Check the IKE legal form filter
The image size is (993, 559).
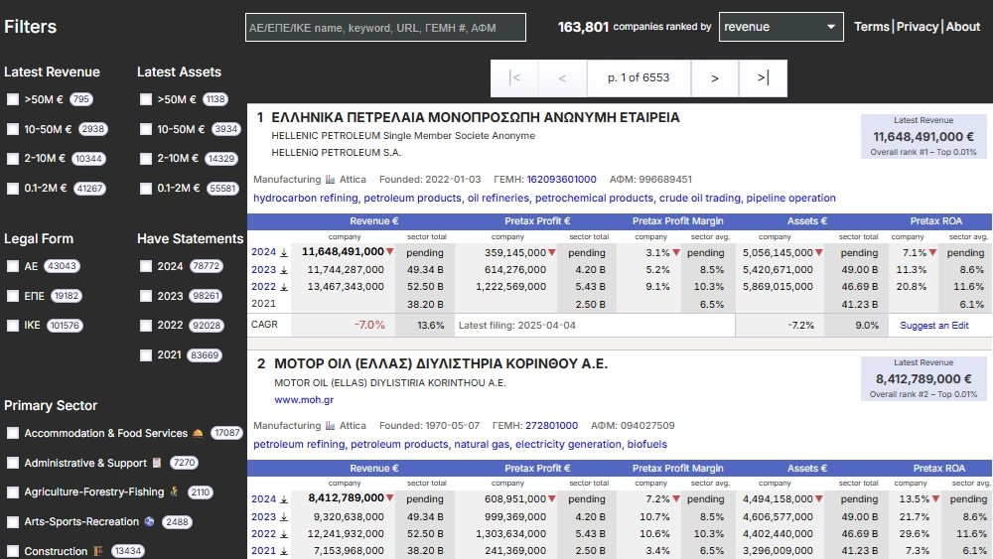coord(13,326)
